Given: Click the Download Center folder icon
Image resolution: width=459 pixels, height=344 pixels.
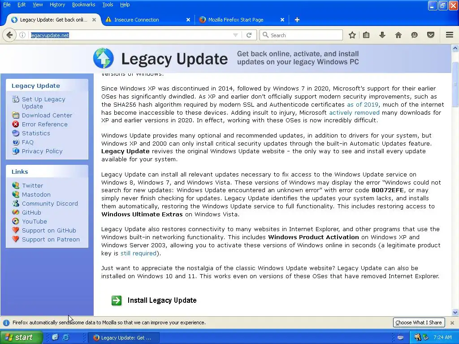Looking at the screenshot, I should coord(16,115).
